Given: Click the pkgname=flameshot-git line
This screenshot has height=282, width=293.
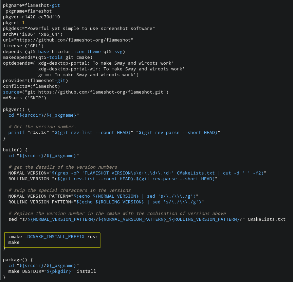Looking at the screenshot, I should tap(31, 5).
